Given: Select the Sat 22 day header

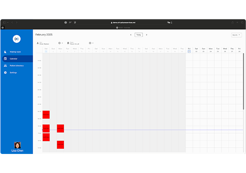Looking at the screenshot, I should coord(196,50).
